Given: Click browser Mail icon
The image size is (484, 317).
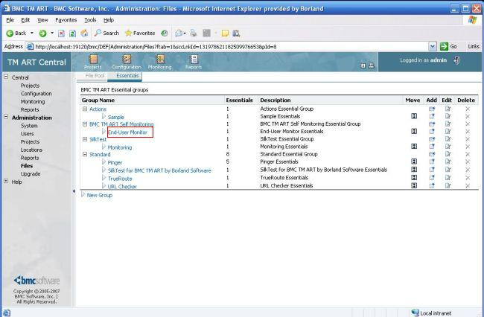Looking at the screenshot, I should [179, 33].
